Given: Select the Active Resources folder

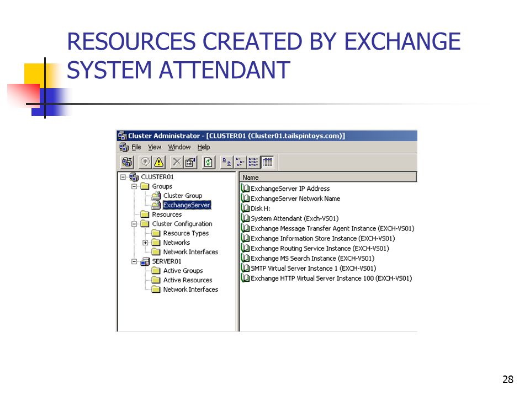Looking at the screenshot, I should click(x=188, y=280).
